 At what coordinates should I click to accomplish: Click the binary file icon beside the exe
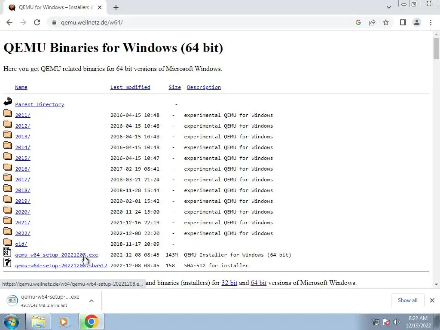coord(8,252)
